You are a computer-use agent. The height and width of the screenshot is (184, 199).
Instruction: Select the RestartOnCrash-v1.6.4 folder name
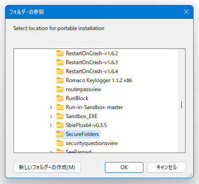pos(92,71)
